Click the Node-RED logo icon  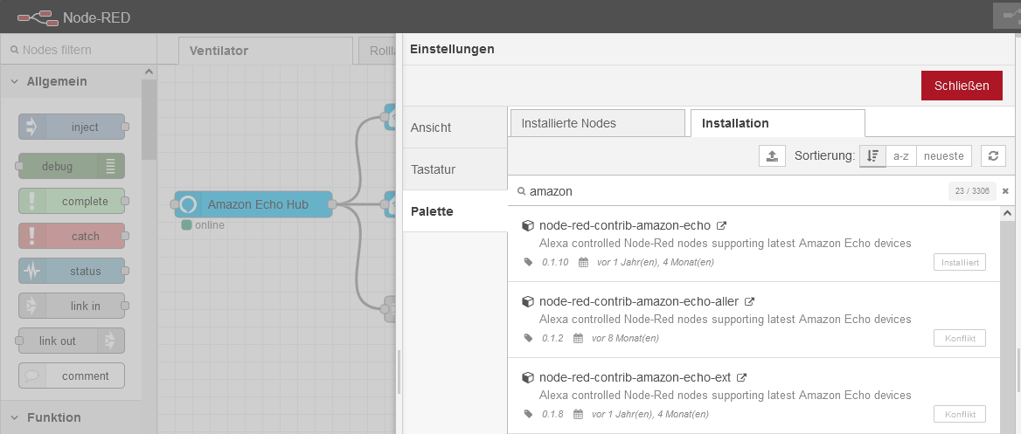click(37, 17)
